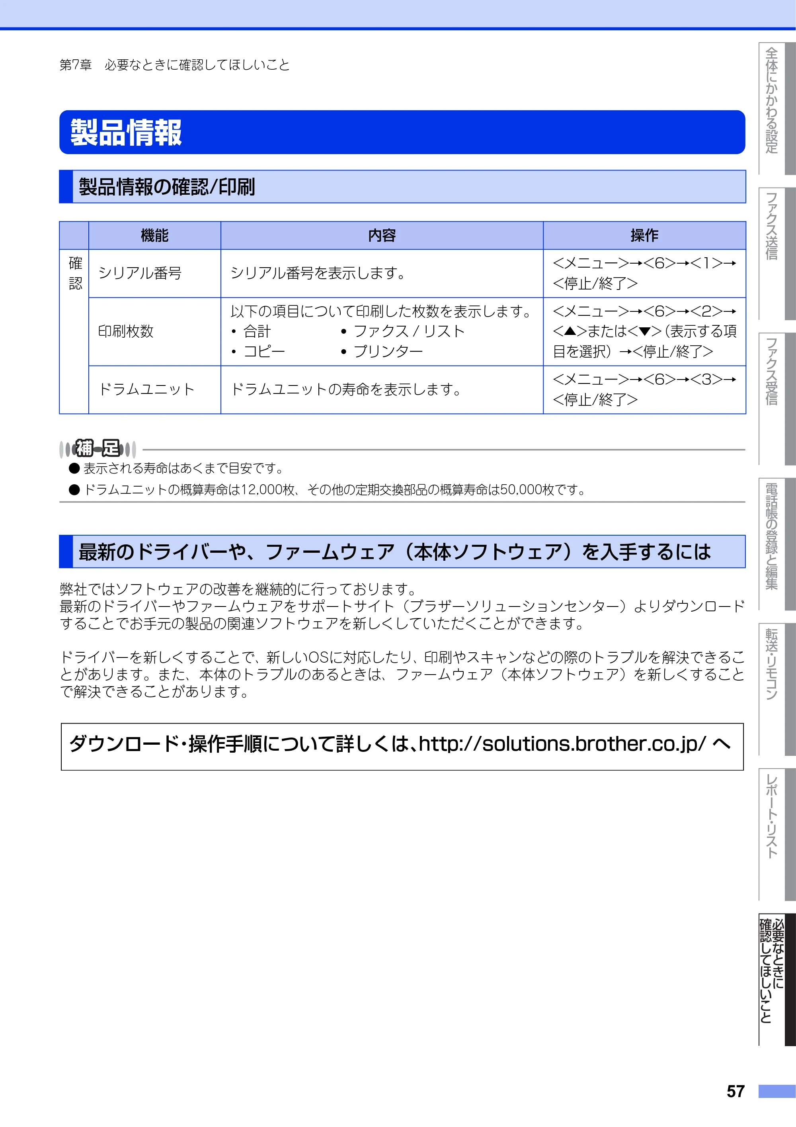Click the 操作 column header

click(x=644, y=236)
